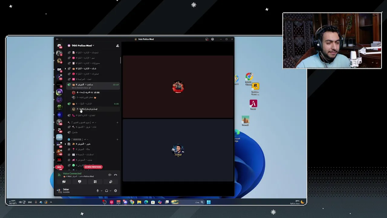Image resolution: width=387 pixels, height=218 pixels.
Task: Disconnect from the voice channel
Action: tap(115, 175)
